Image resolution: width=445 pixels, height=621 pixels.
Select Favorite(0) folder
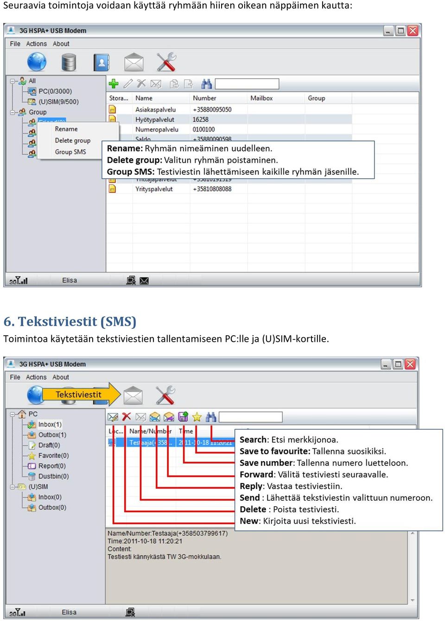click(53, 456)
